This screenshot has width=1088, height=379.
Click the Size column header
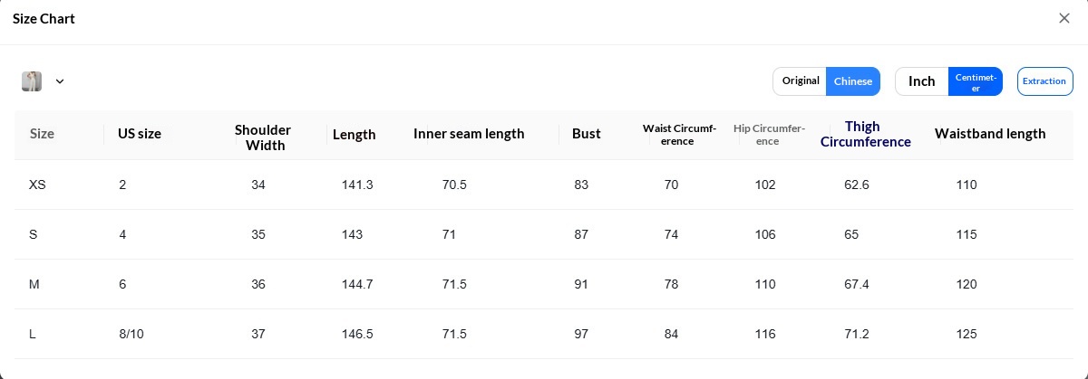click(42, 134)
